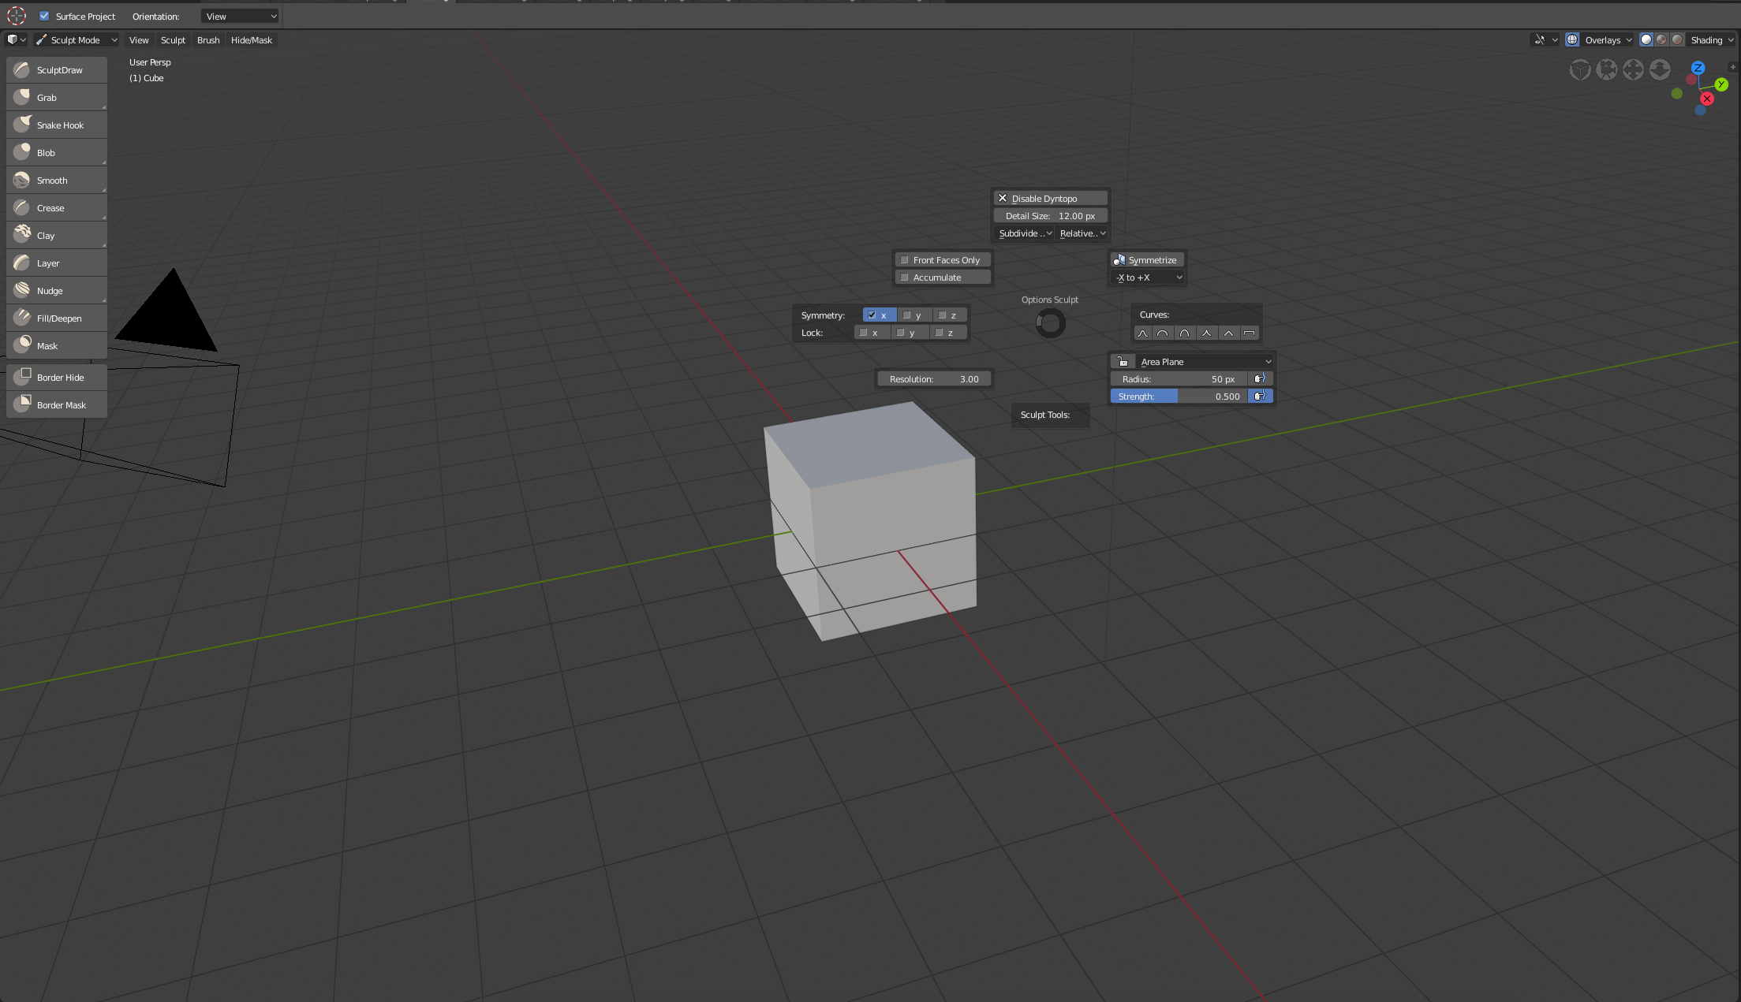Enable the Accumulate checkbox
This screenshot has height=1002, width=1741.
(x=943, y=278)
